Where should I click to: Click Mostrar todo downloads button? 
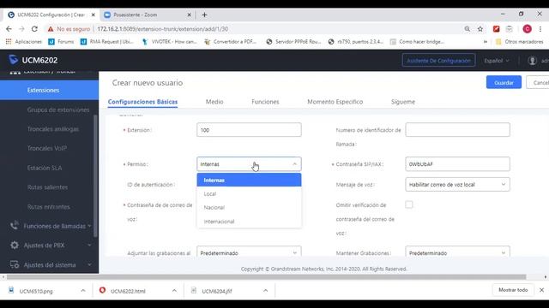(x=513, y=290)
